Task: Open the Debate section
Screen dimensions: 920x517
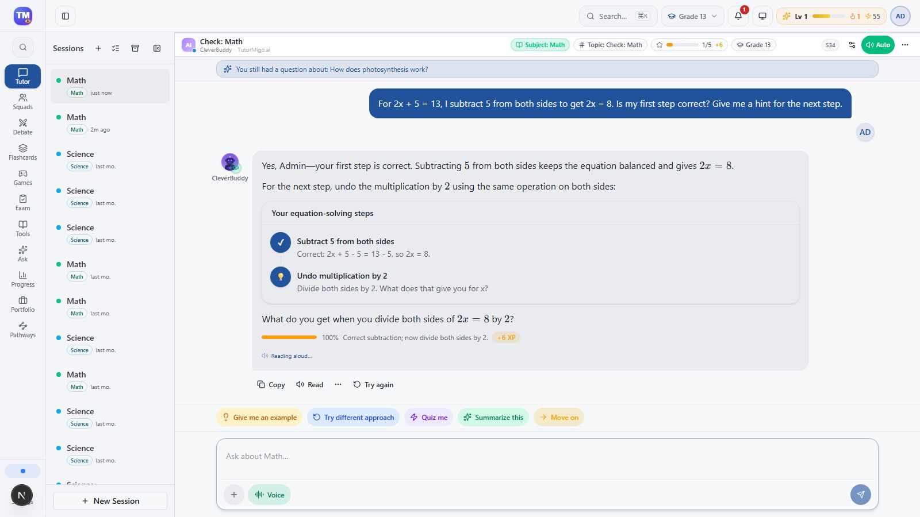Action: pyautogui.click(x=22, y=127)
